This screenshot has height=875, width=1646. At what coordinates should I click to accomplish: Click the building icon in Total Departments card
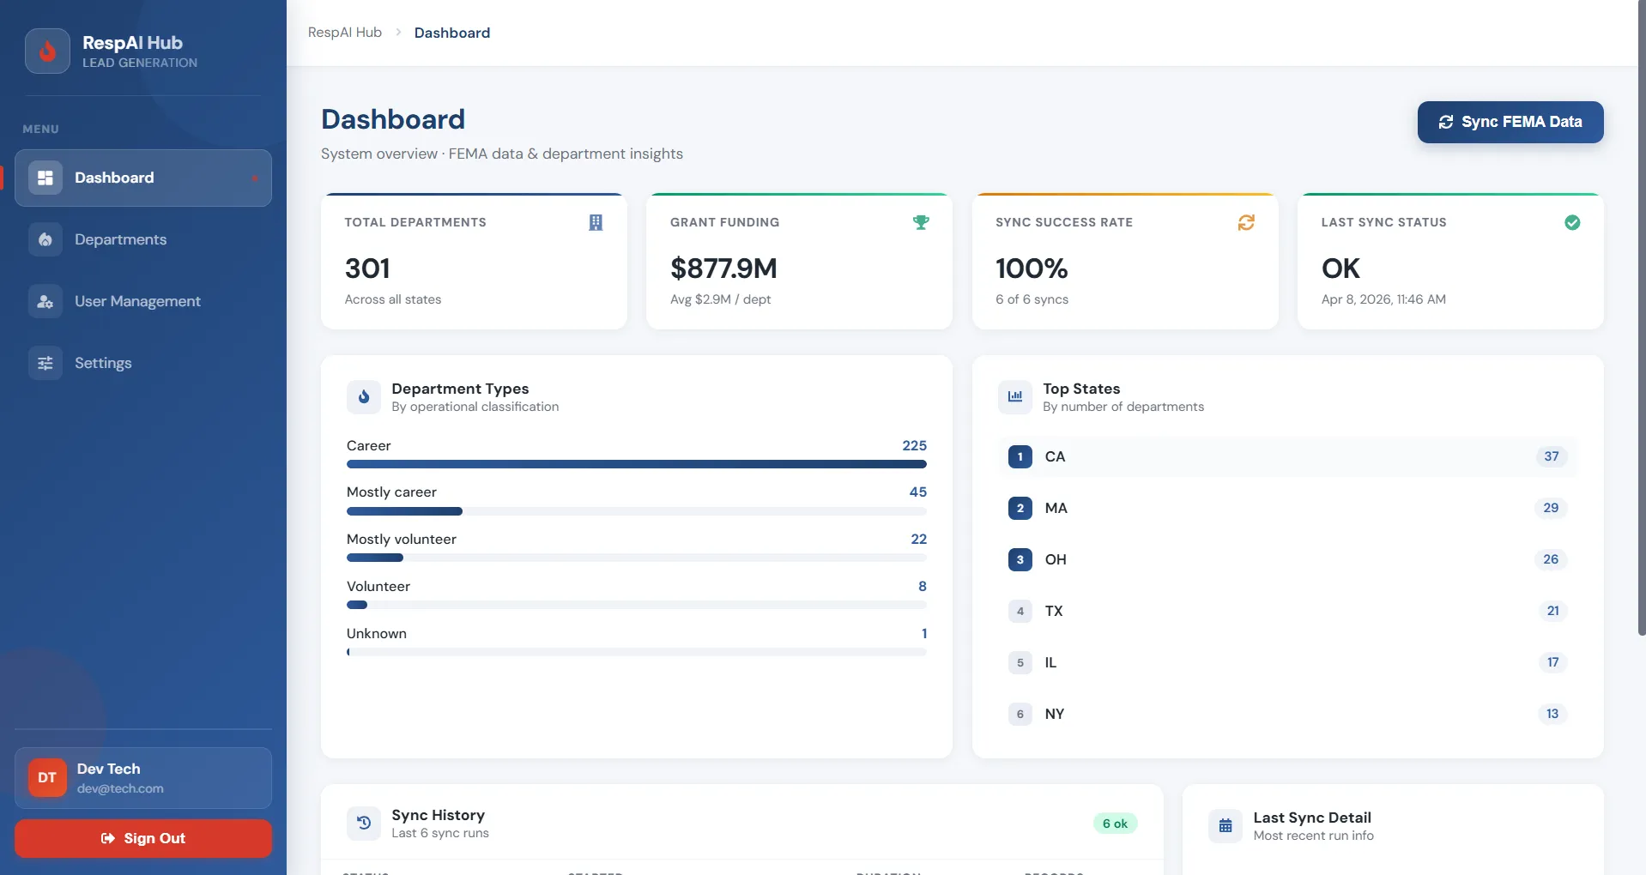tap(596, 222)
